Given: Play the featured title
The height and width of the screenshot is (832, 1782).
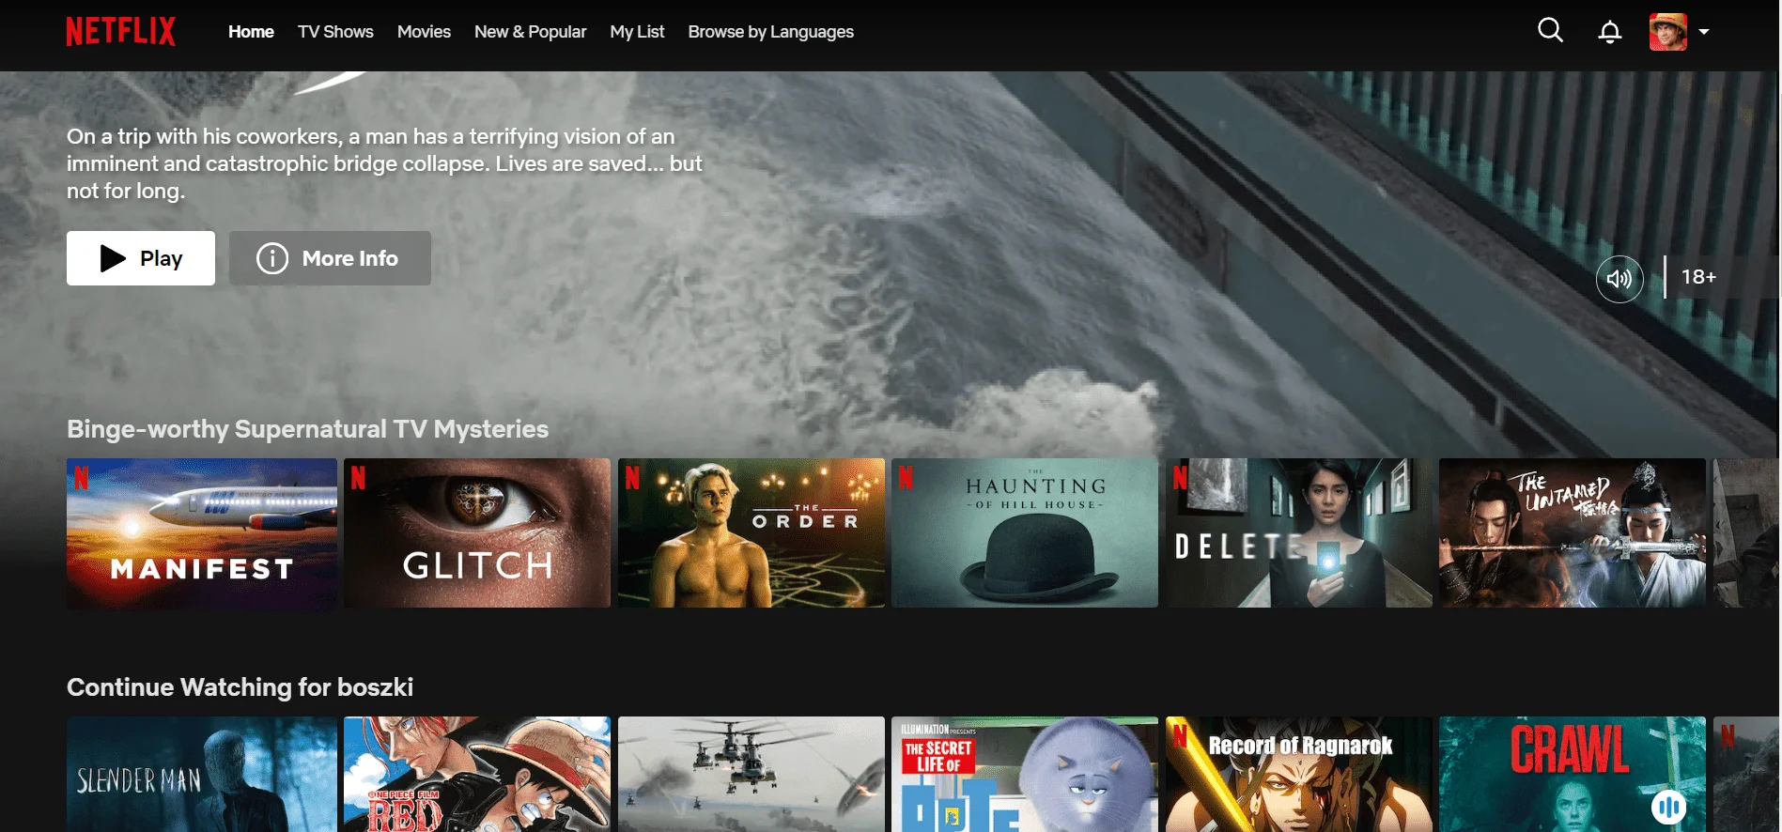Looking at the screenshot, I should (x=141, y=258).
